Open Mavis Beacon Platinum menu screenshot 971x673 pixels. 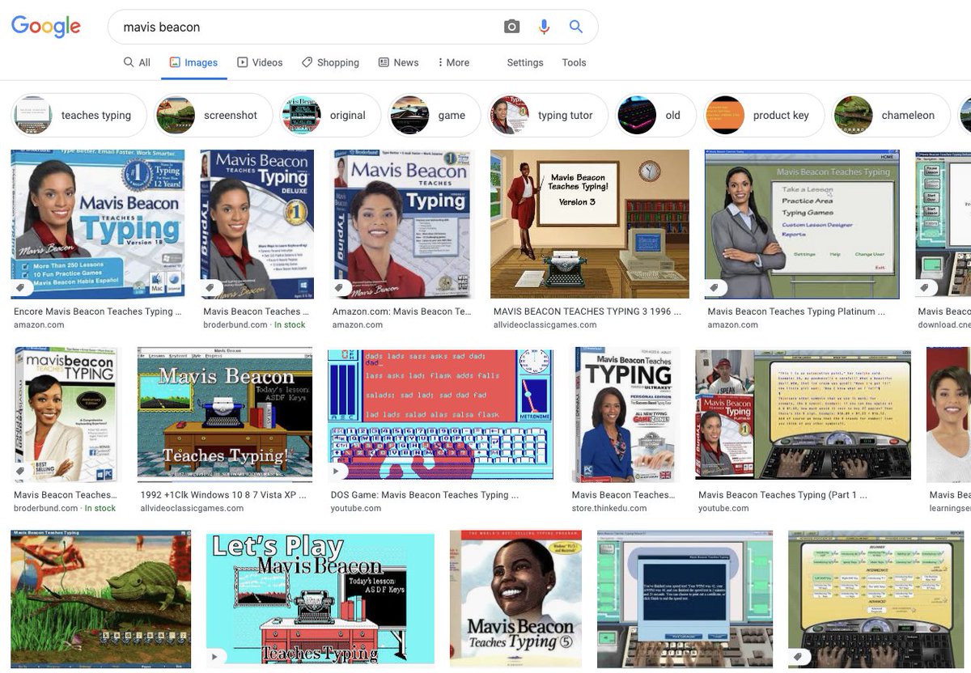pyautogui.click(x=802, y=224)
